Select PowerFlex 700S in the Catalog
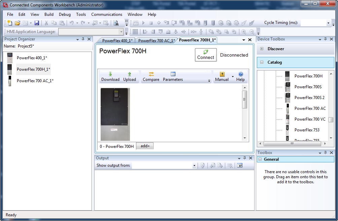 coord(308,87)
